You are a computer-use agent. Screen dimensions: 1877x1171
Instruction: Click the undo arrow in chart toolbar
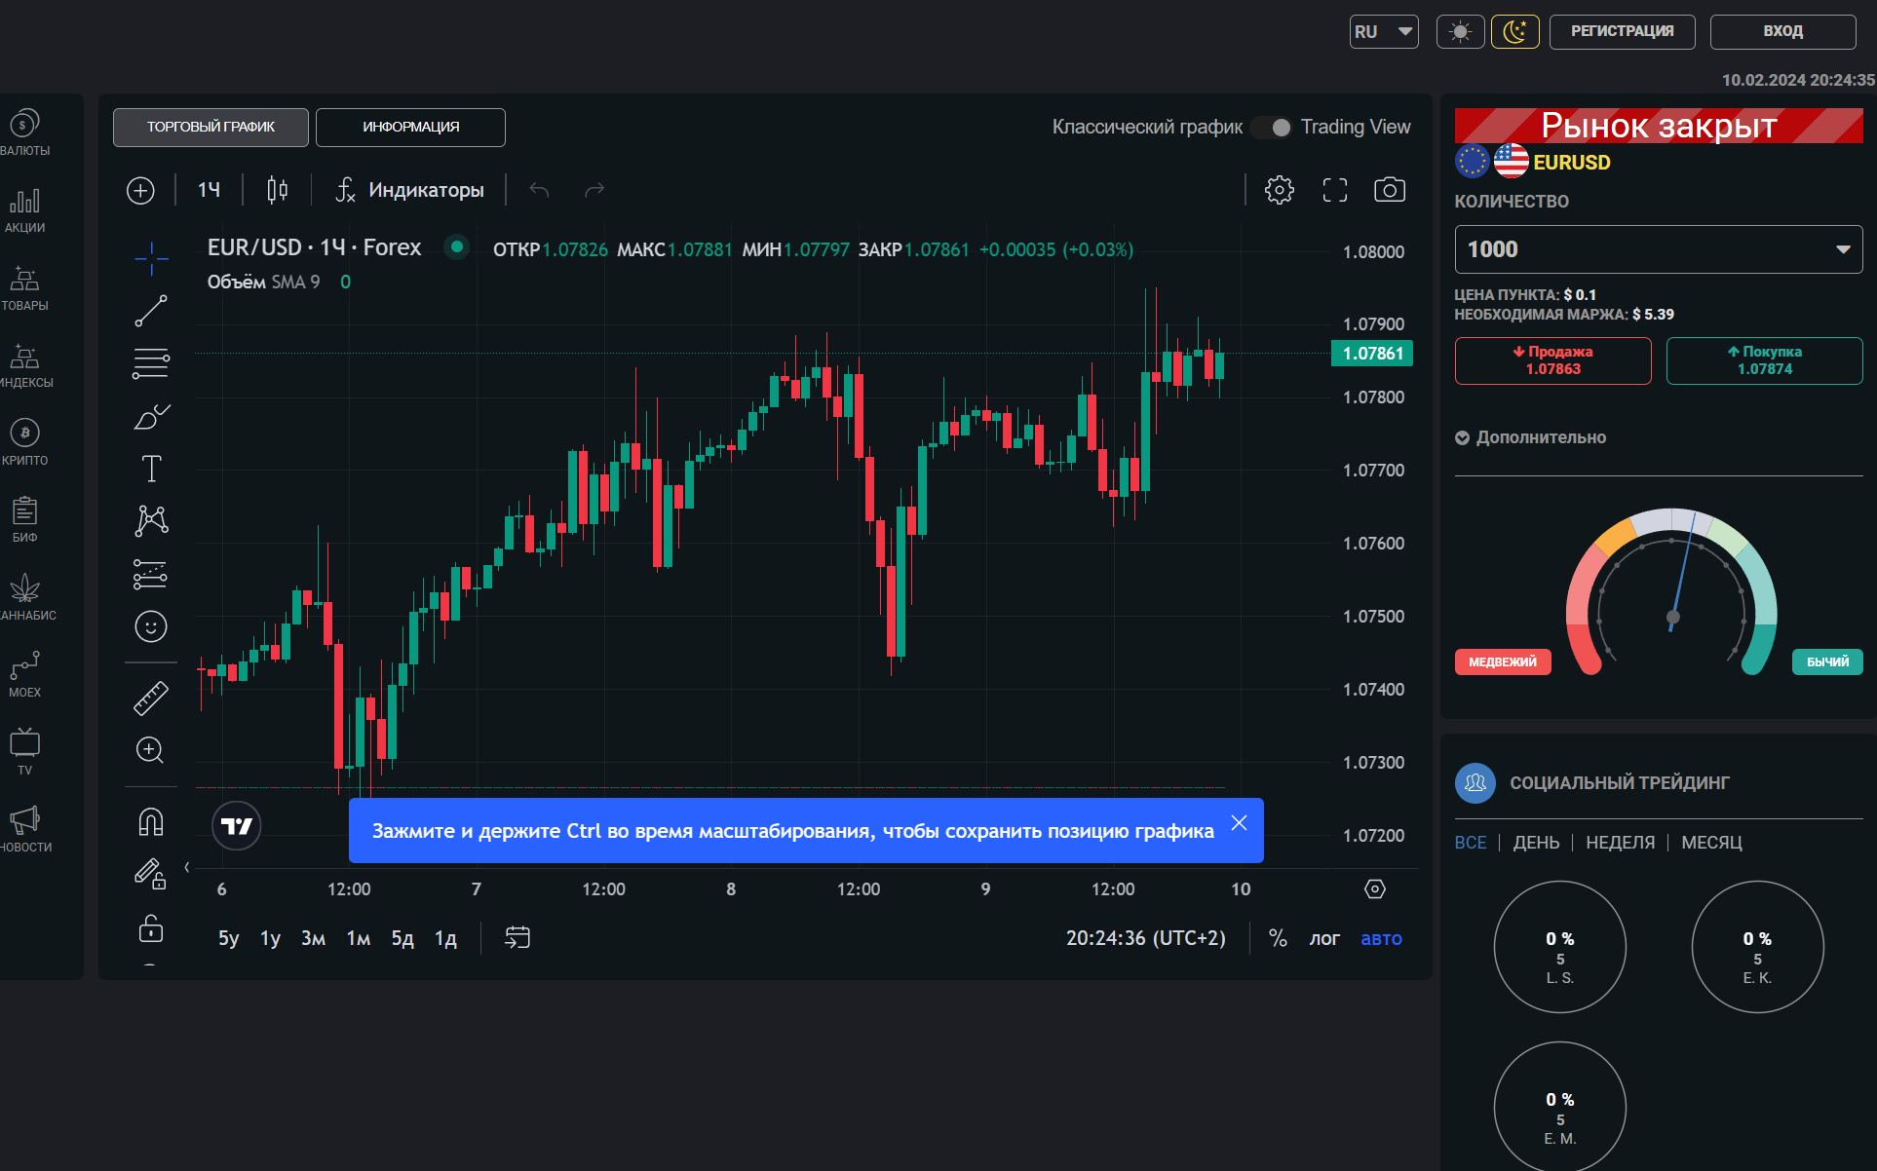click(x=539, y=190)
